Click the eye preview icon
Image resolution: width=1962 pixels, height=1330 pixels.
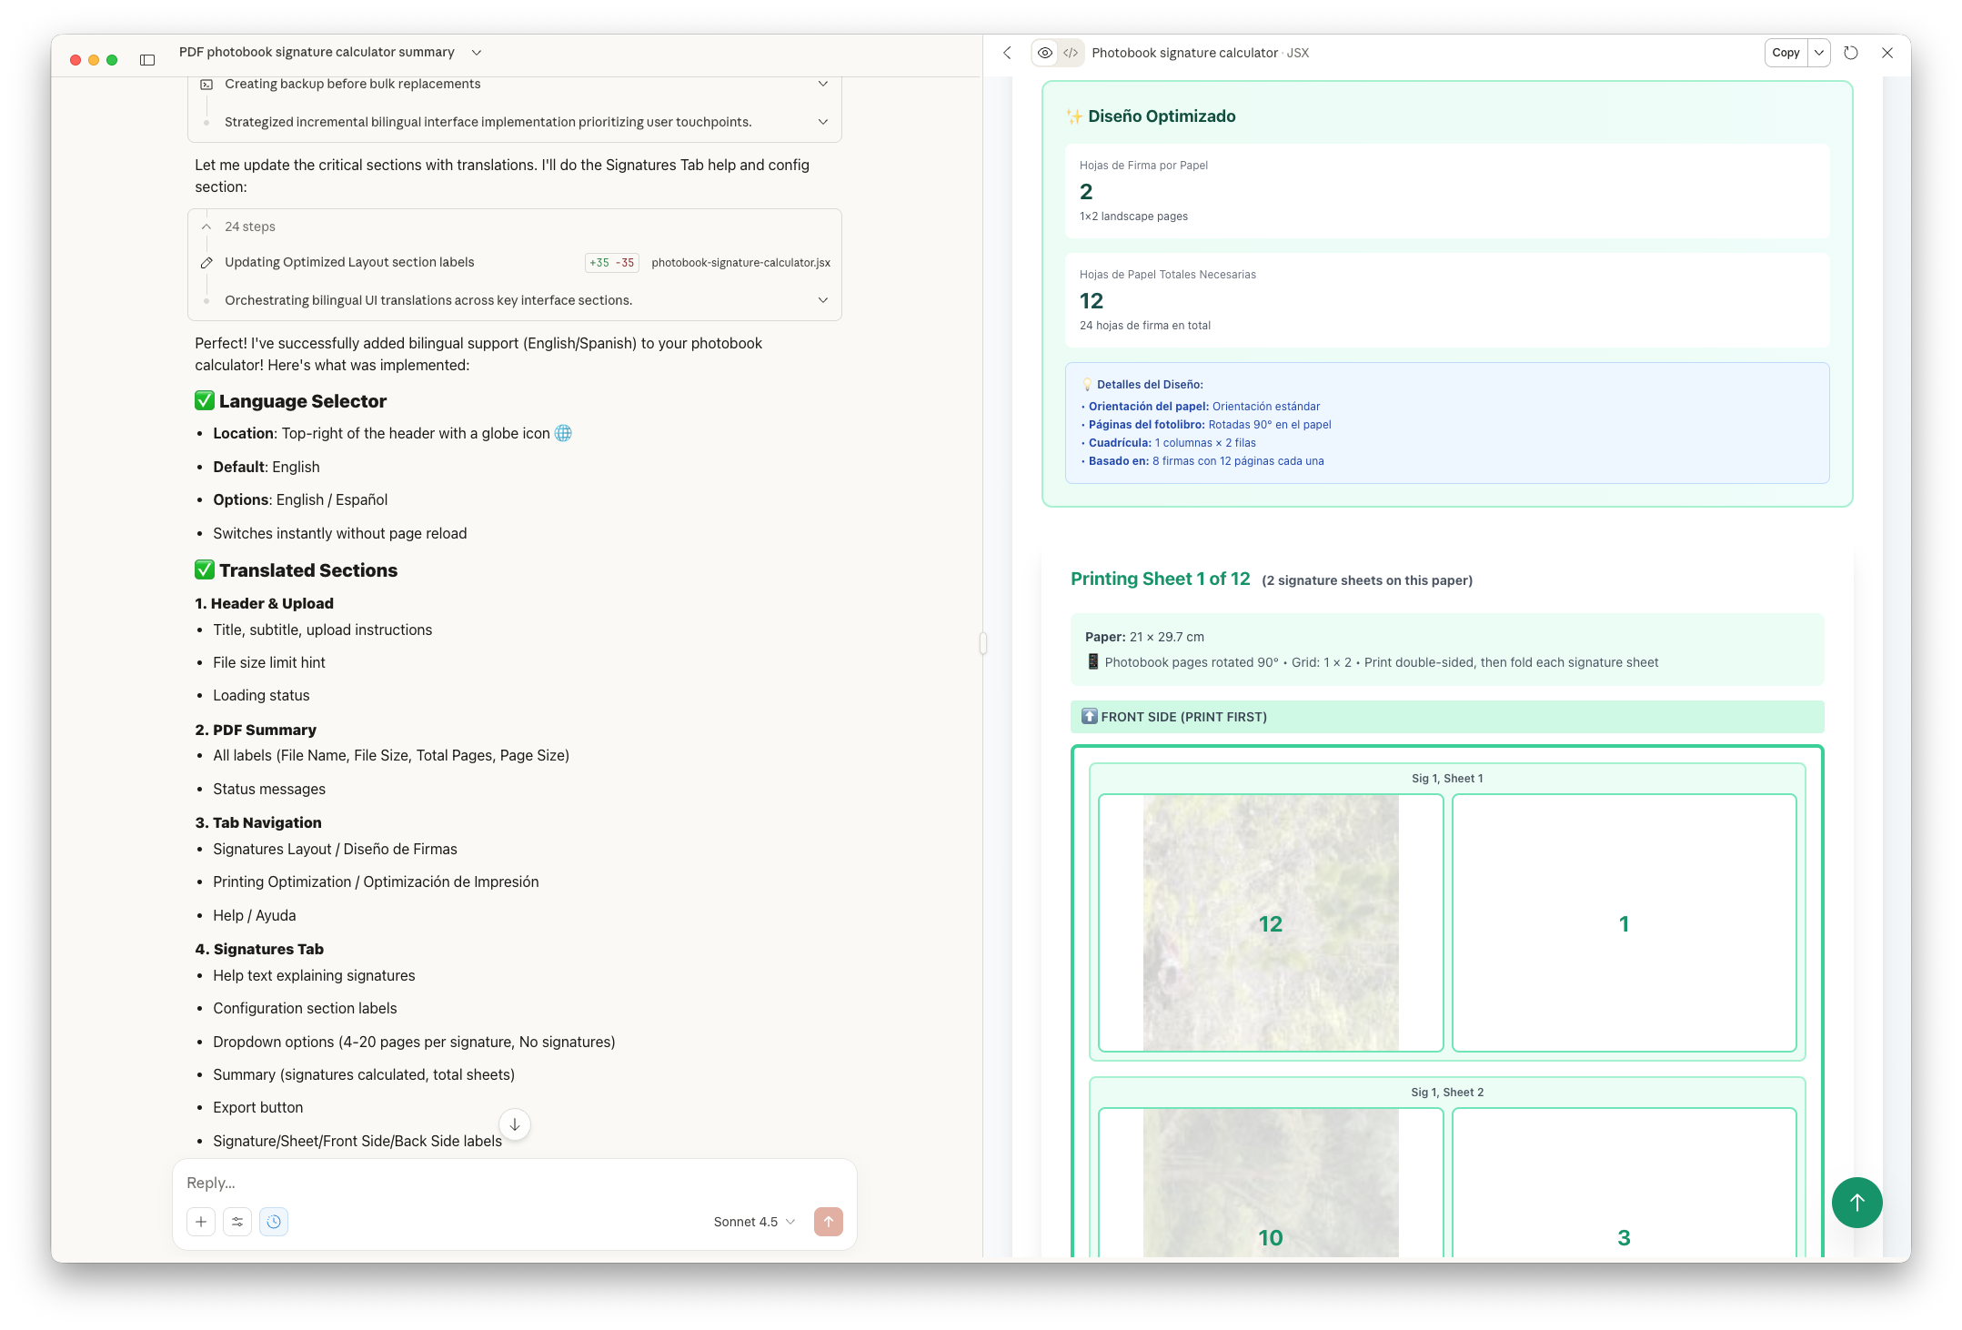(1045, 53)
